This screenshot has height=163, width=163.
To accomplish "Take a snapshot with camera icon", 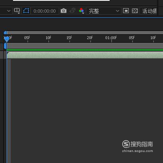I will point(64,11).
